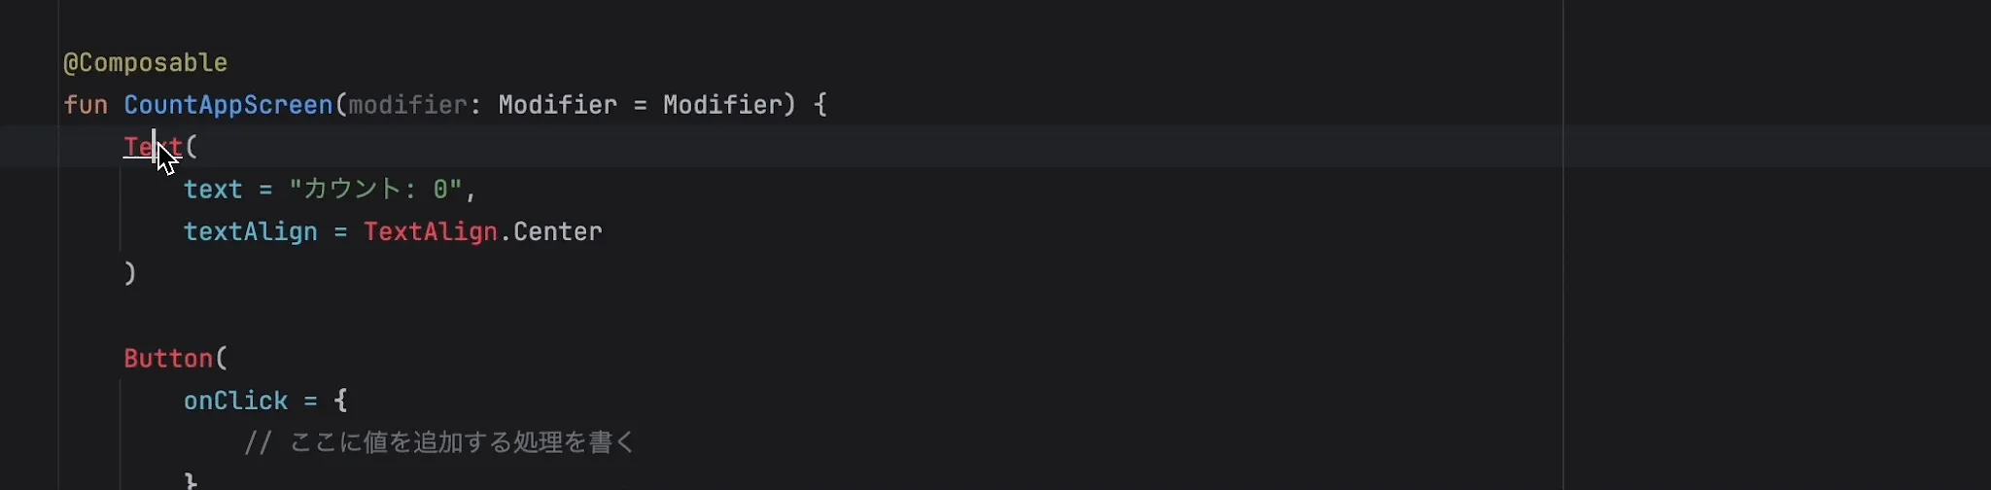Click the textAlign parameter name
This screenshot has height=490, width=1991.
(251, 232)
